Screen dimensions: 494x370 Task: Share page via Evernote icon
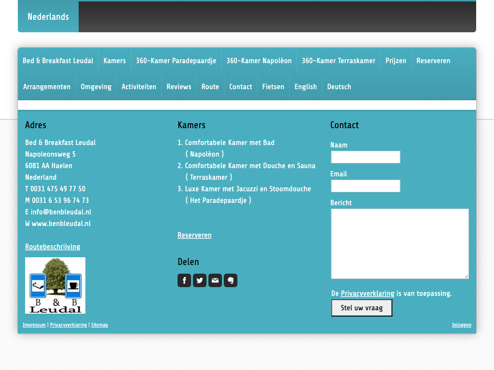(231, 280)
